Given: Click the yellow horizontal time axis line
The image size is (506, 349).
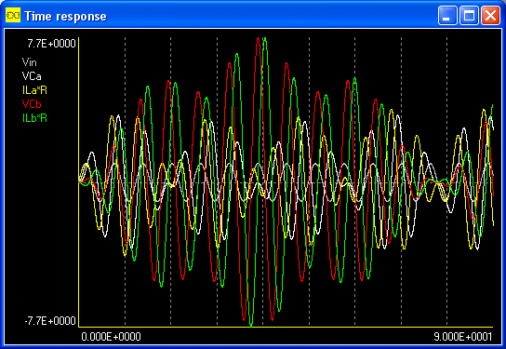Looking at the screenshot, I should point(286,327).
